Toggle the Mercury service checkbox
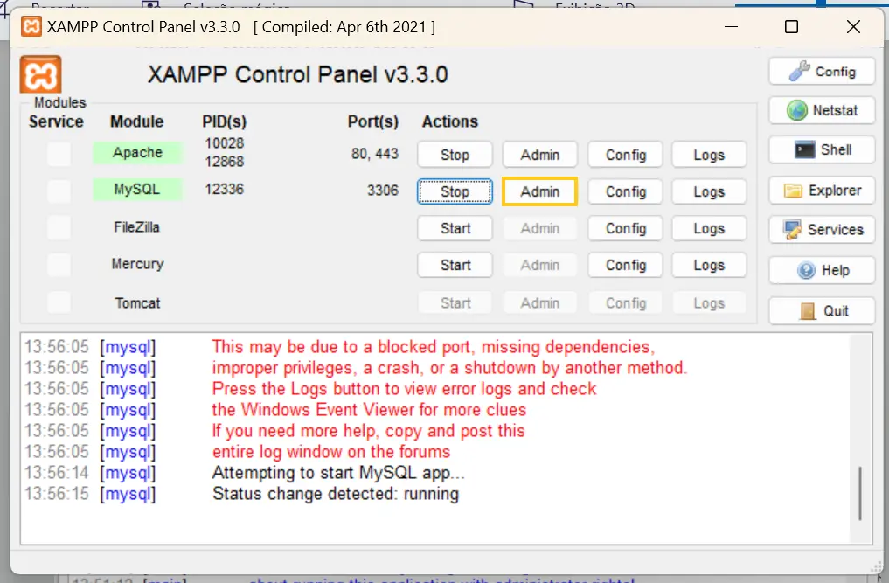889x583 pixels. pos(59,265)
